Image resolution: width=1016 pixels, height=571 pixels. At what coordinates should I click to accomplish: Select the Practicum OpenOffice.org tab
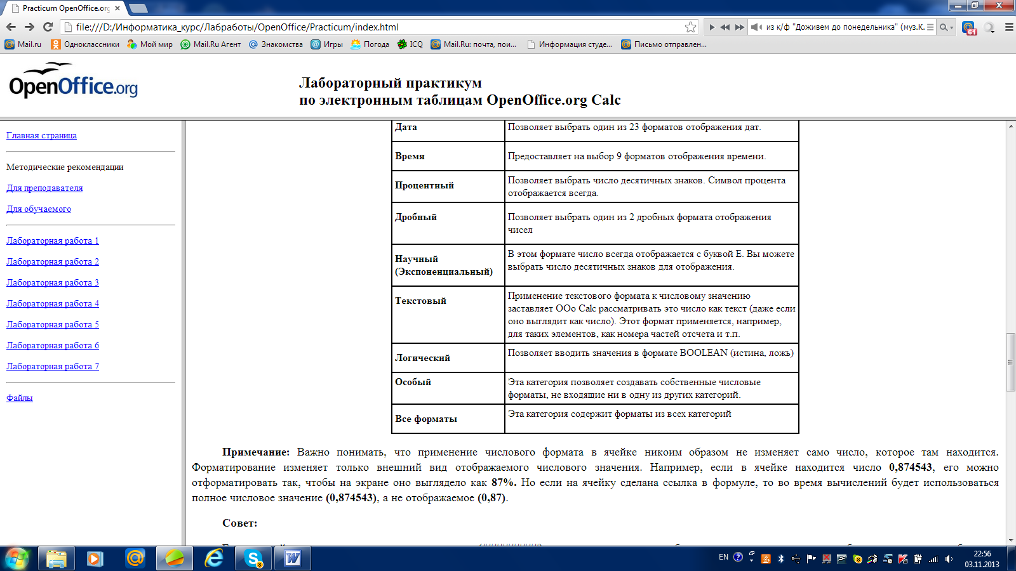(x=63, y=8)
